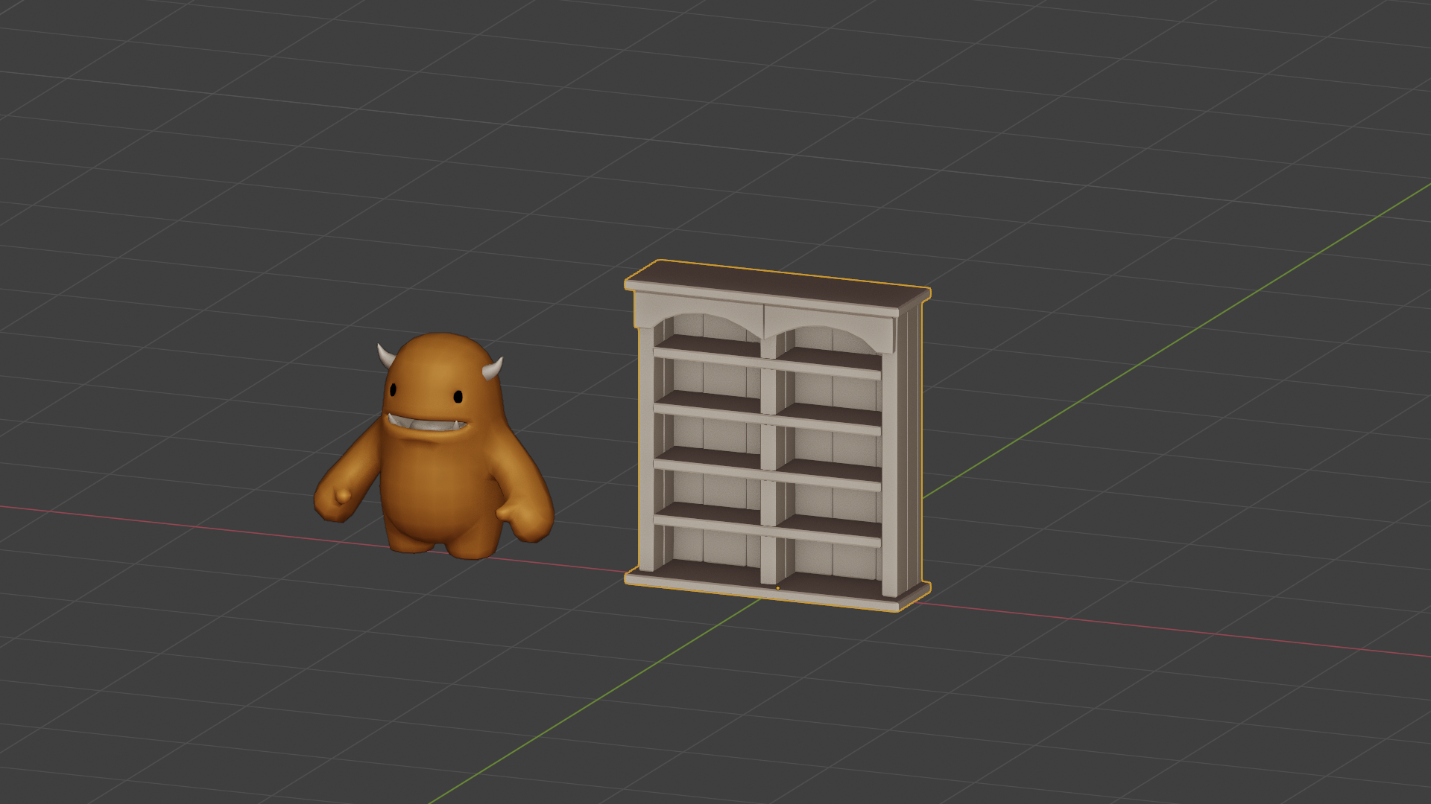The height and width of the screenshot is (804, 1431).
Task: Click the bookshelf's center vertical divider
Action: coord(768,447)
